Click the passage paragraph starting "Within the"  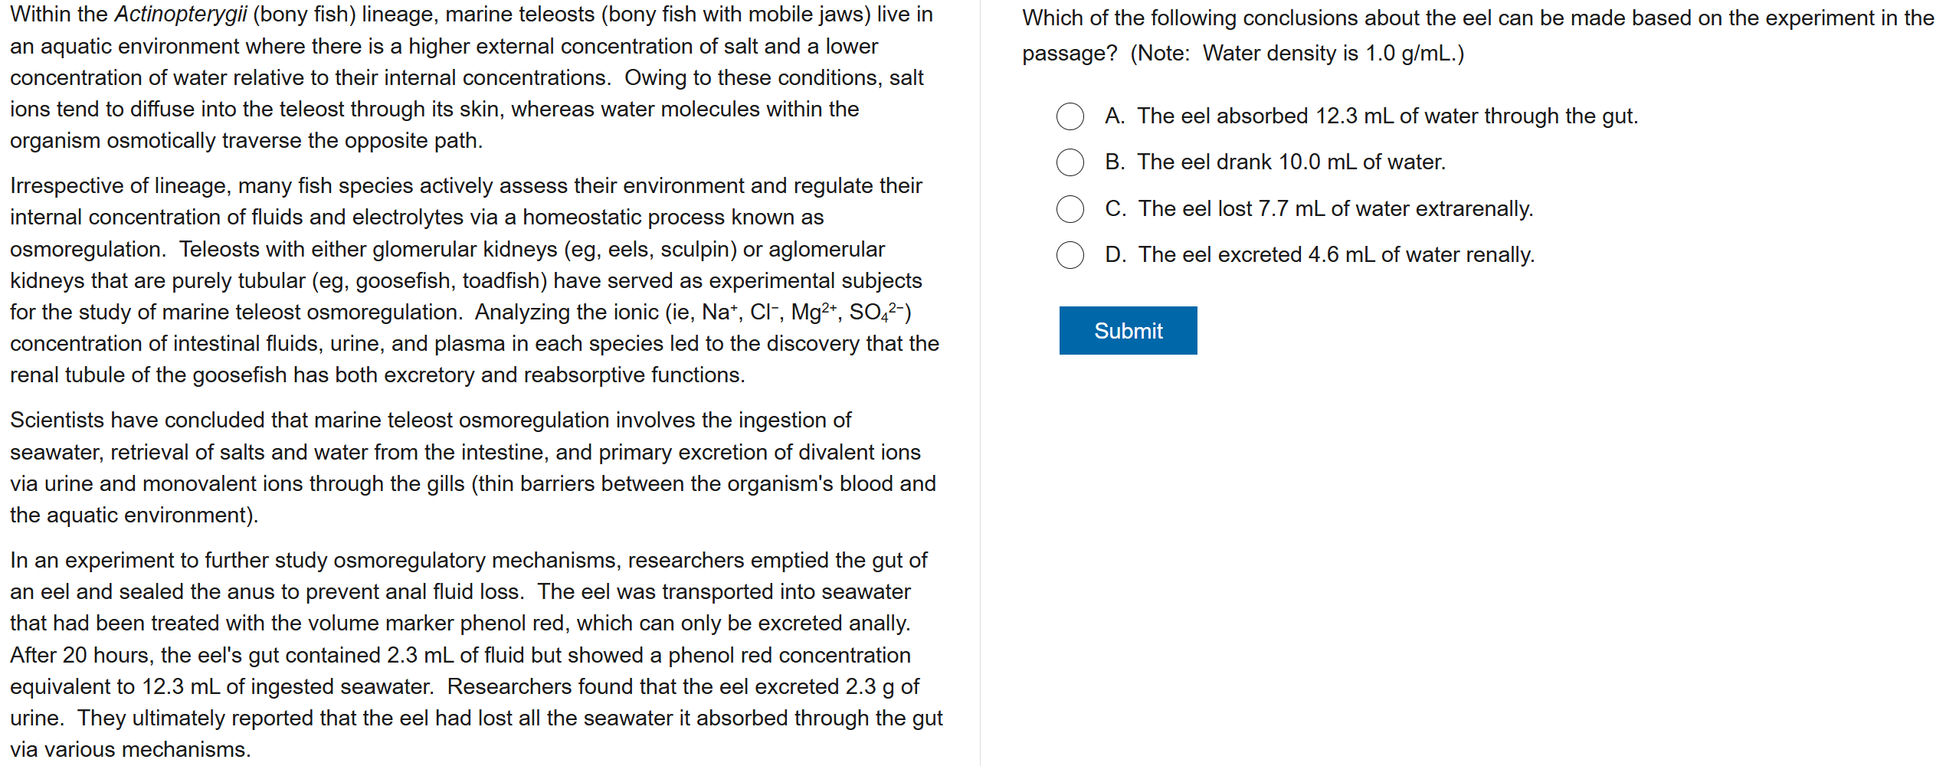pos(471,77)
